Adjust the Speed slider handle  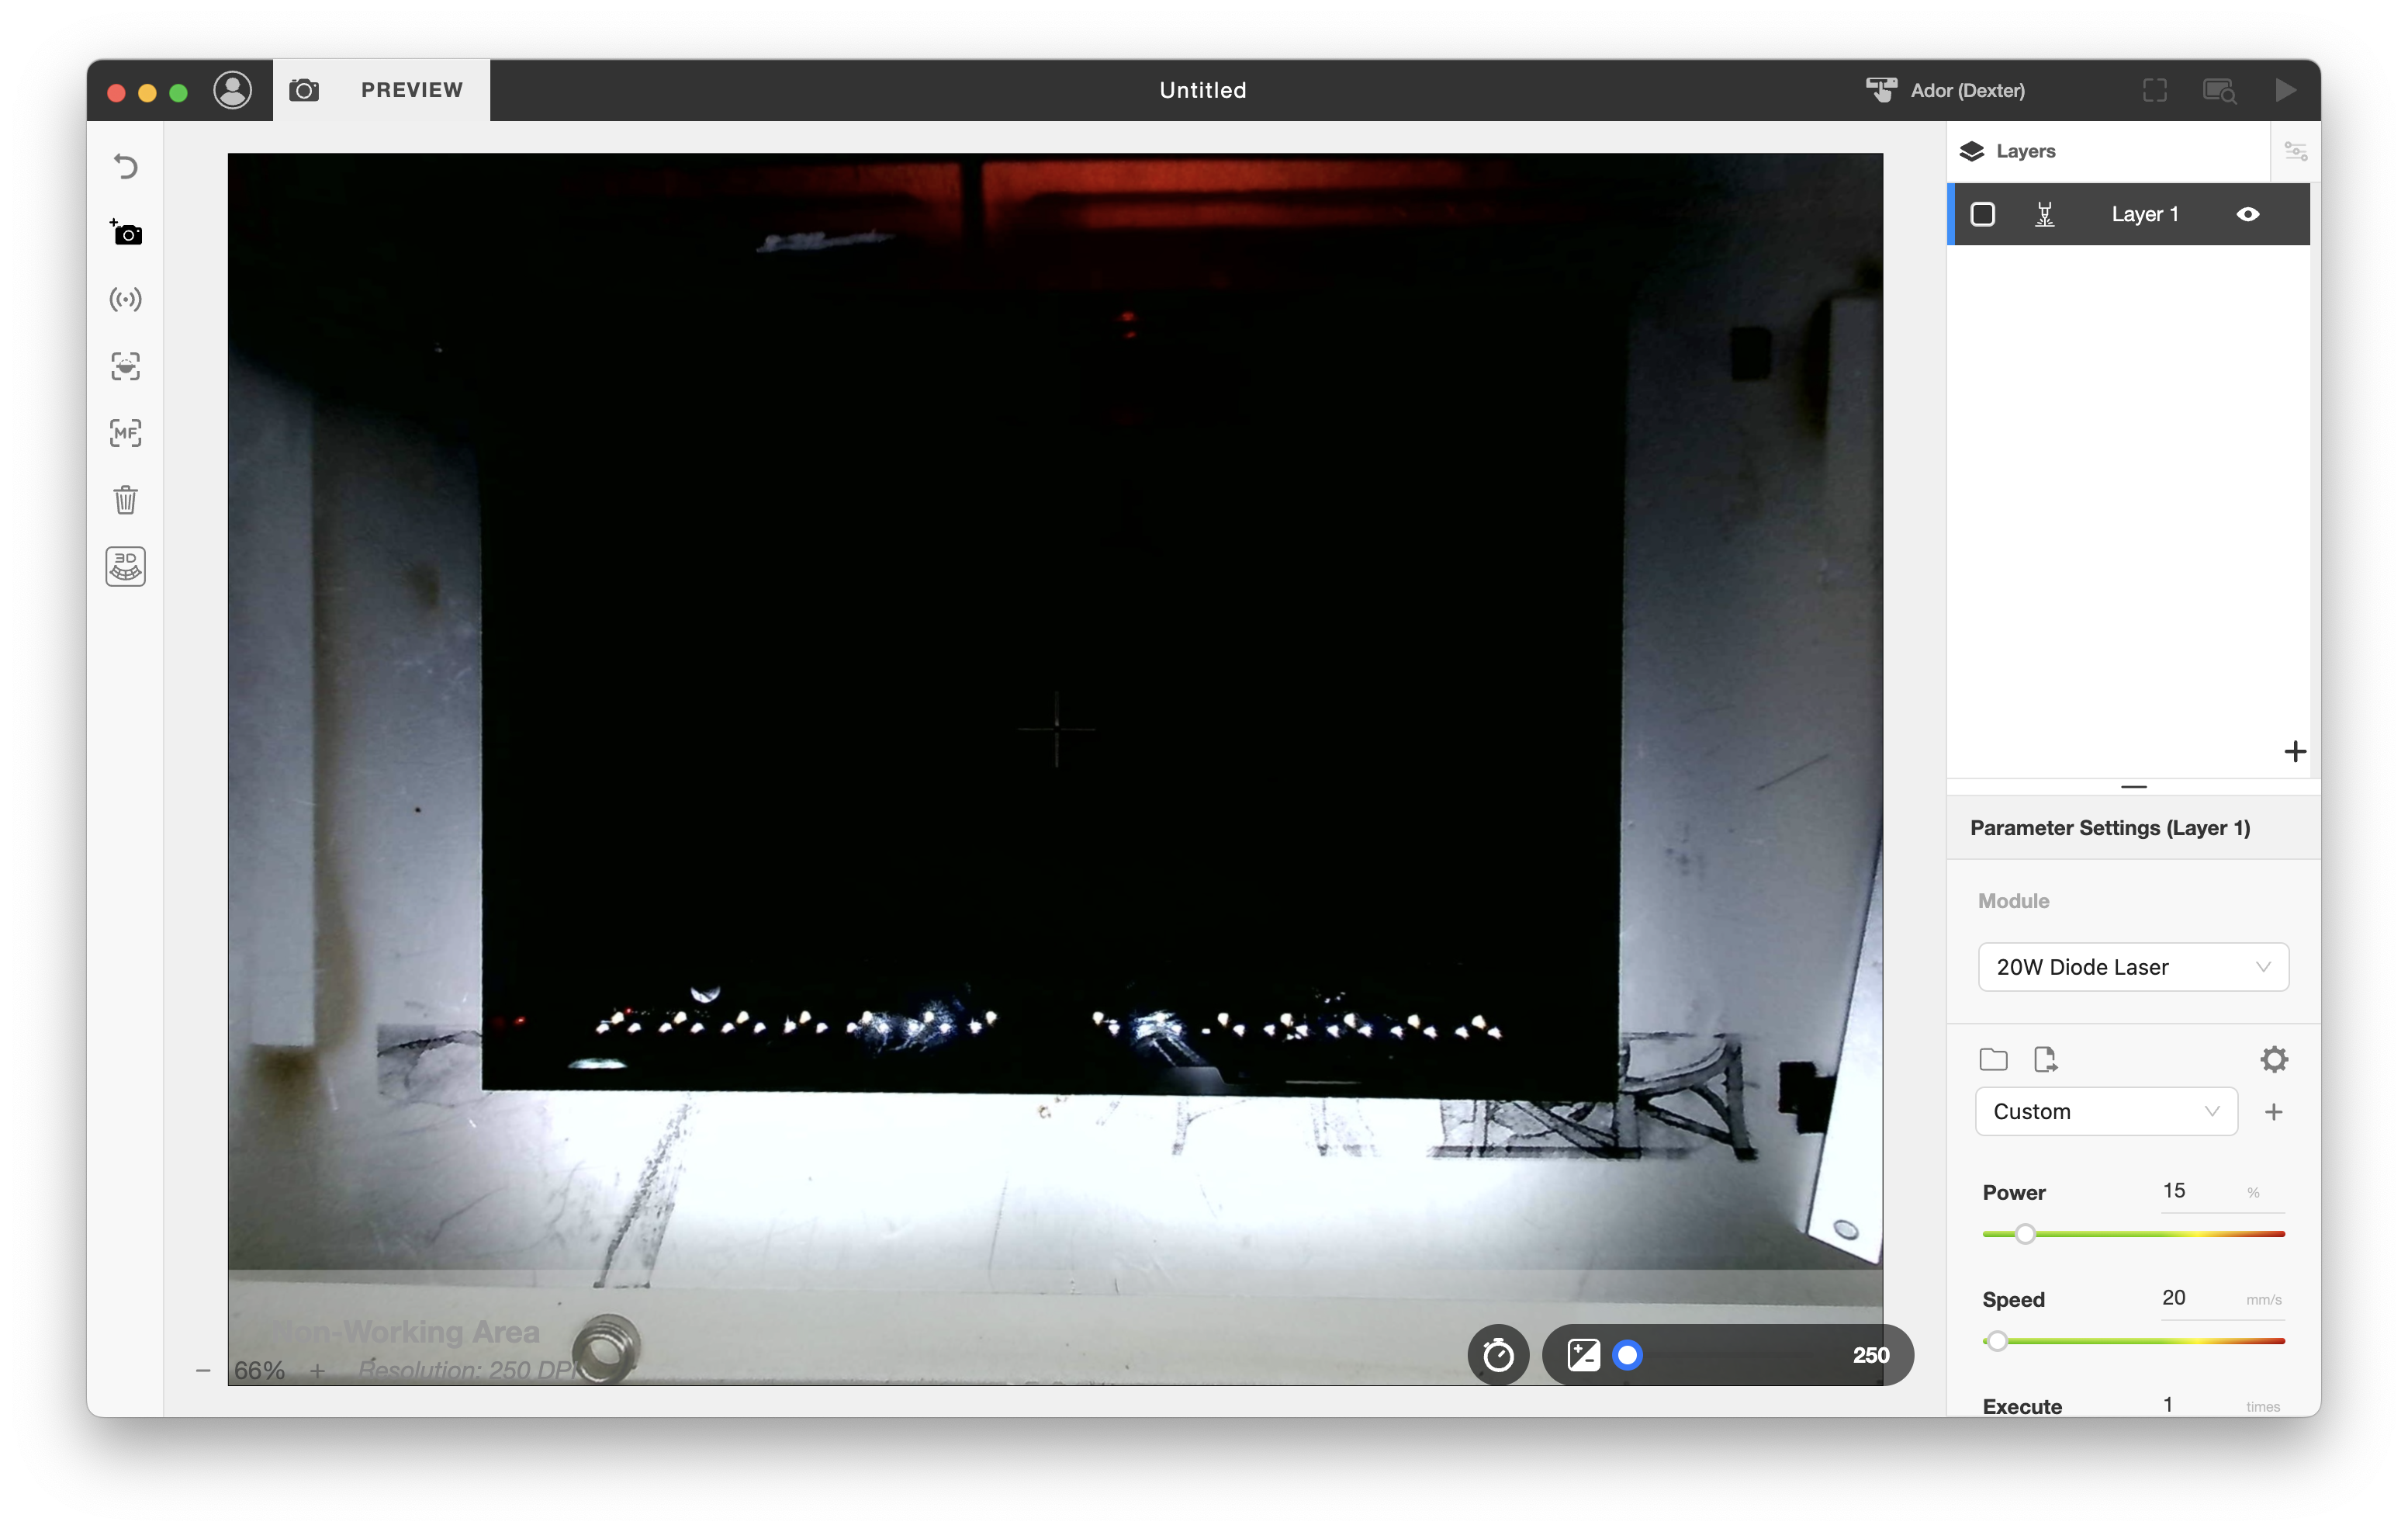click(x=1997, y=1341)
